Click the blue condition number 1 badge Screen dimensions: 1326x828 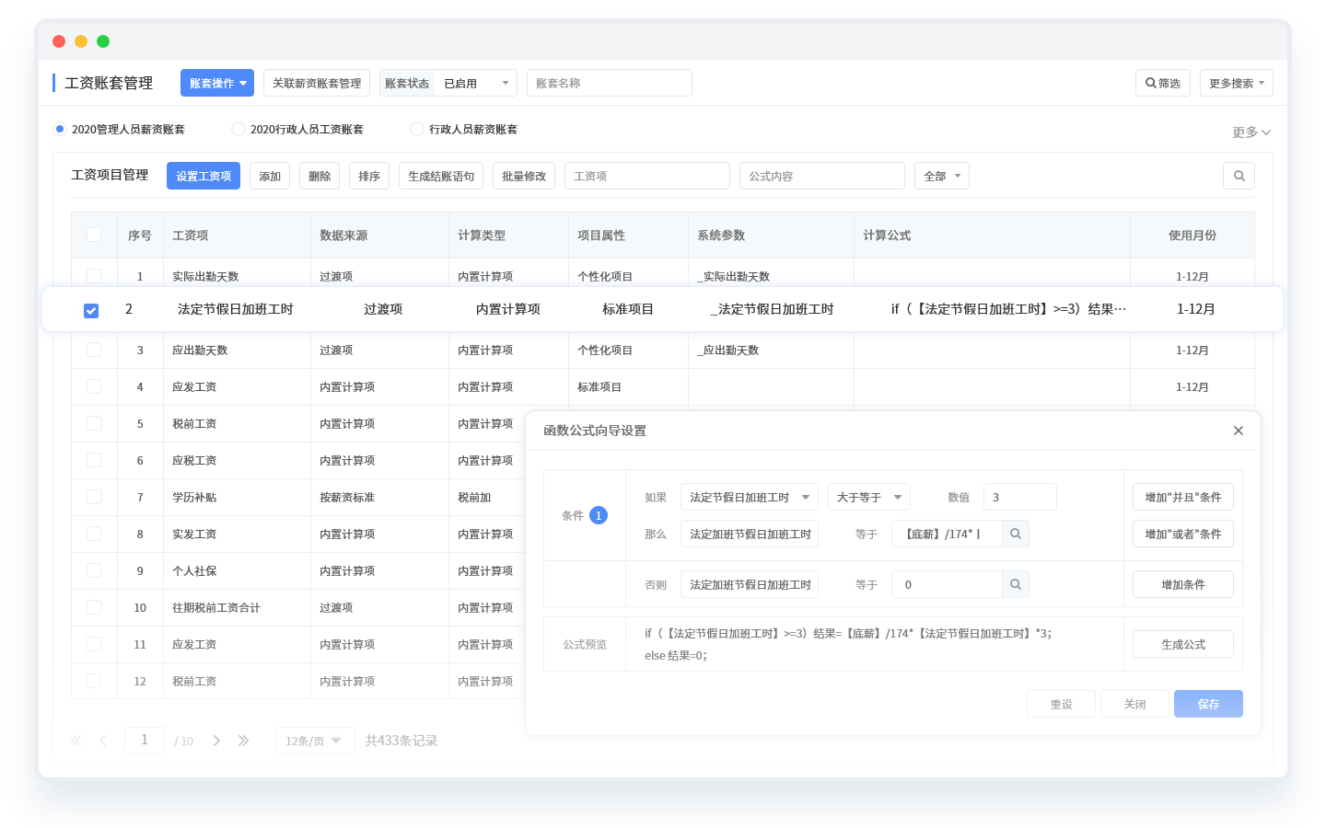(x=599, y=515)
